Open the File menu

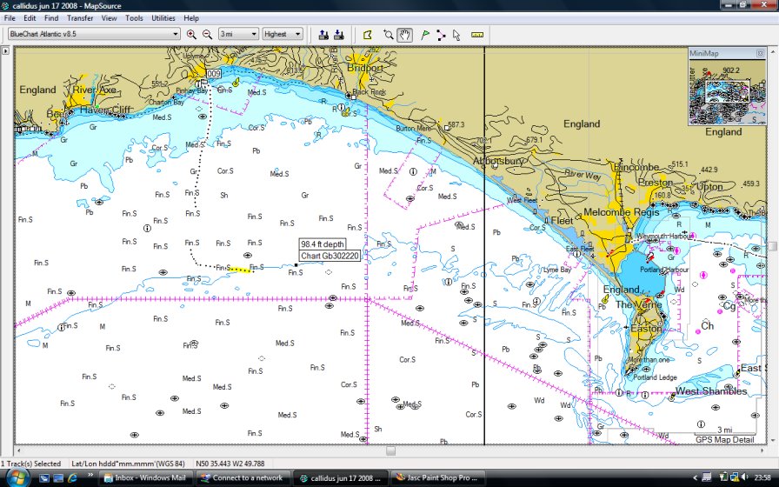coord(10,18)
